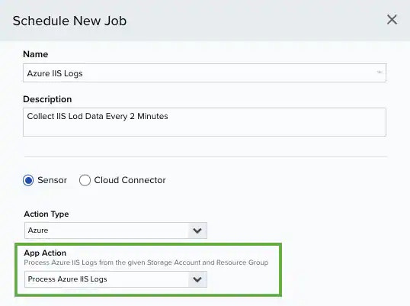This screenshot has height=306, width=410.
Task: Focus the Name field with Azure IIS Logs
Action: 204,72
